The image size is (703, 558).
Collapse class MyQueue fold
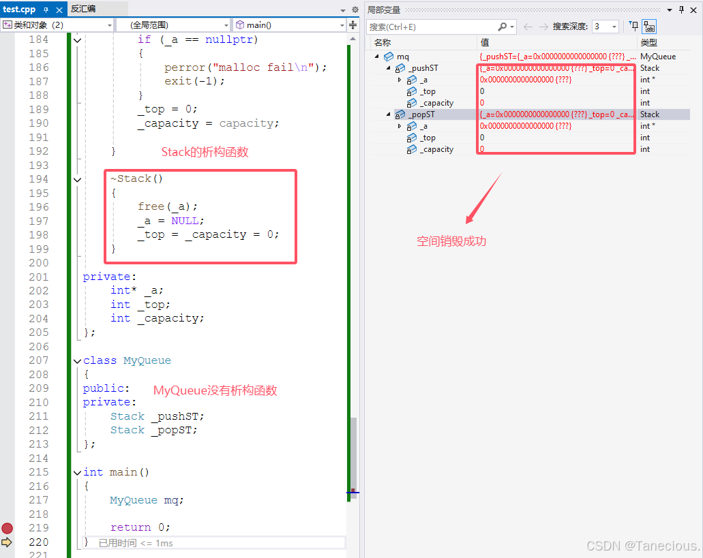77,361
